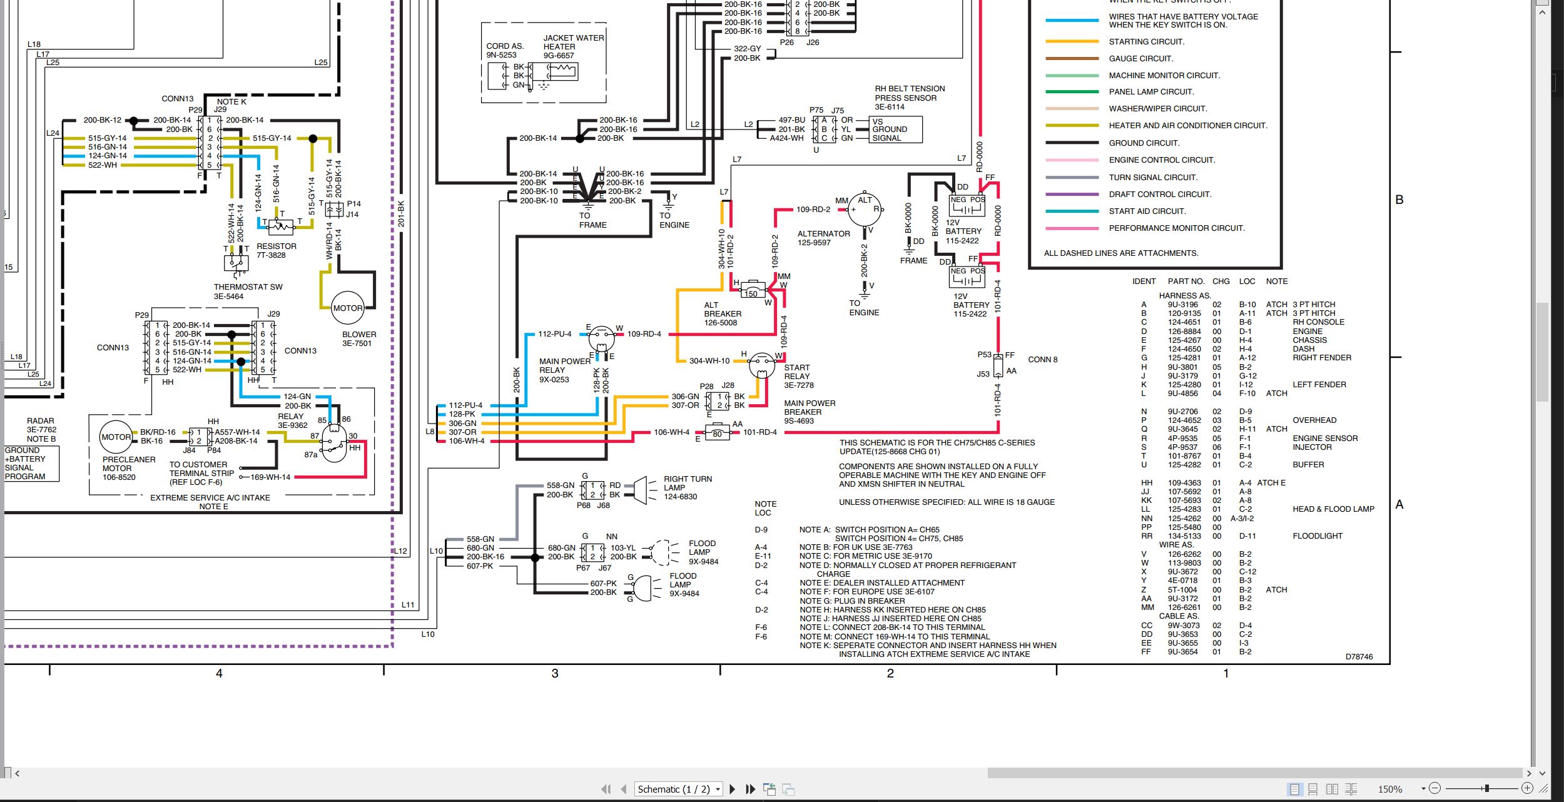Click the EXTREME SERVICE A/C INTAKE label
Image resolution: width=1564 pixels, height=802 pixels.
[210, 498]
